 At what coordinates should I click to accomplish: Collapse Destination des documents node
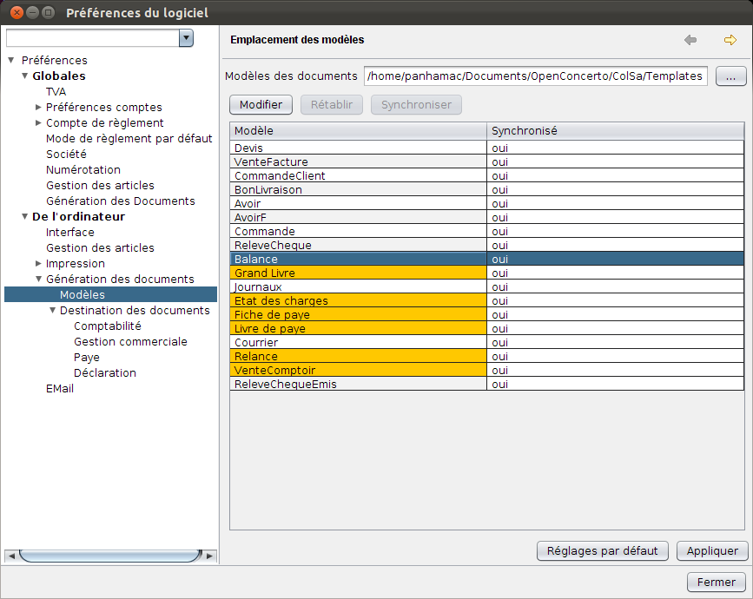[52, 311]
